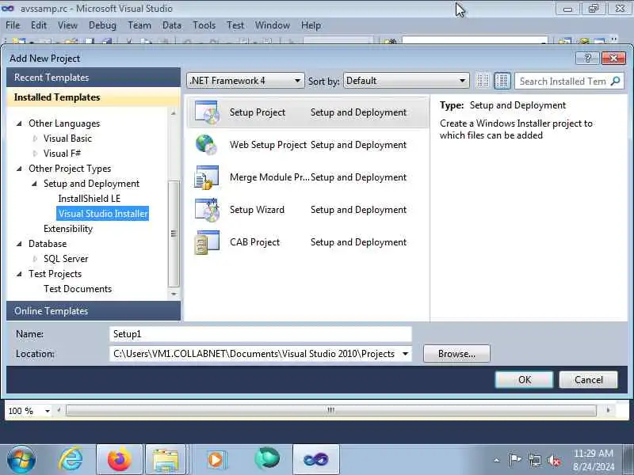This screenshot has height=475, width=634.
Task: Switch to small icons view
Action: (483, 81)
